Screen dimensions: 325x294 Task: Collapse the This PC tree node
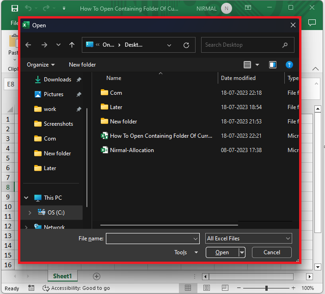coord(26,198)
